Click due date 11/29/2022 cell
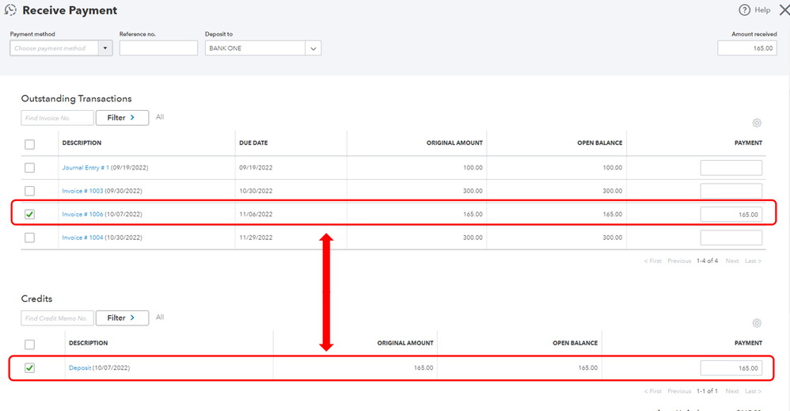 point(256,238)
